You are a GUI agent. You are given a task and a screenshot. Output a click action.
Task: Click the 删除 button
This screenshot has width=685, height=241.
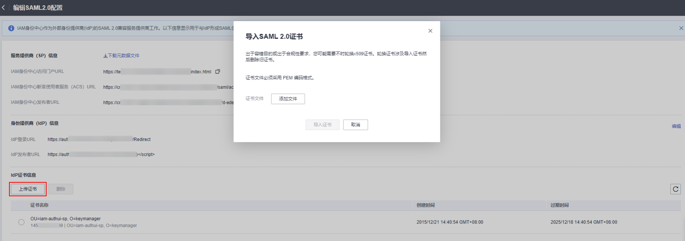click(x=61, y=189)
